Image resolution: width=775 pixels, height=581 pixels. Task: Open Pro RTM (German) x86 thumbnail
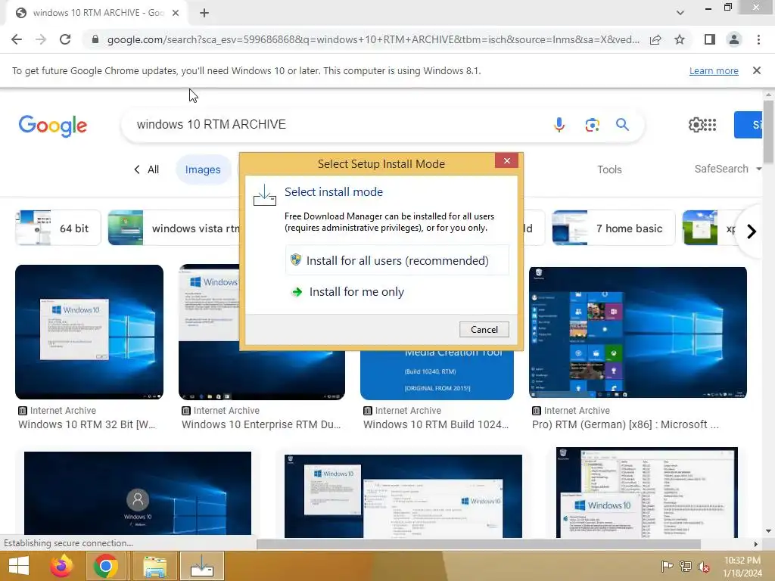[637, 332]
